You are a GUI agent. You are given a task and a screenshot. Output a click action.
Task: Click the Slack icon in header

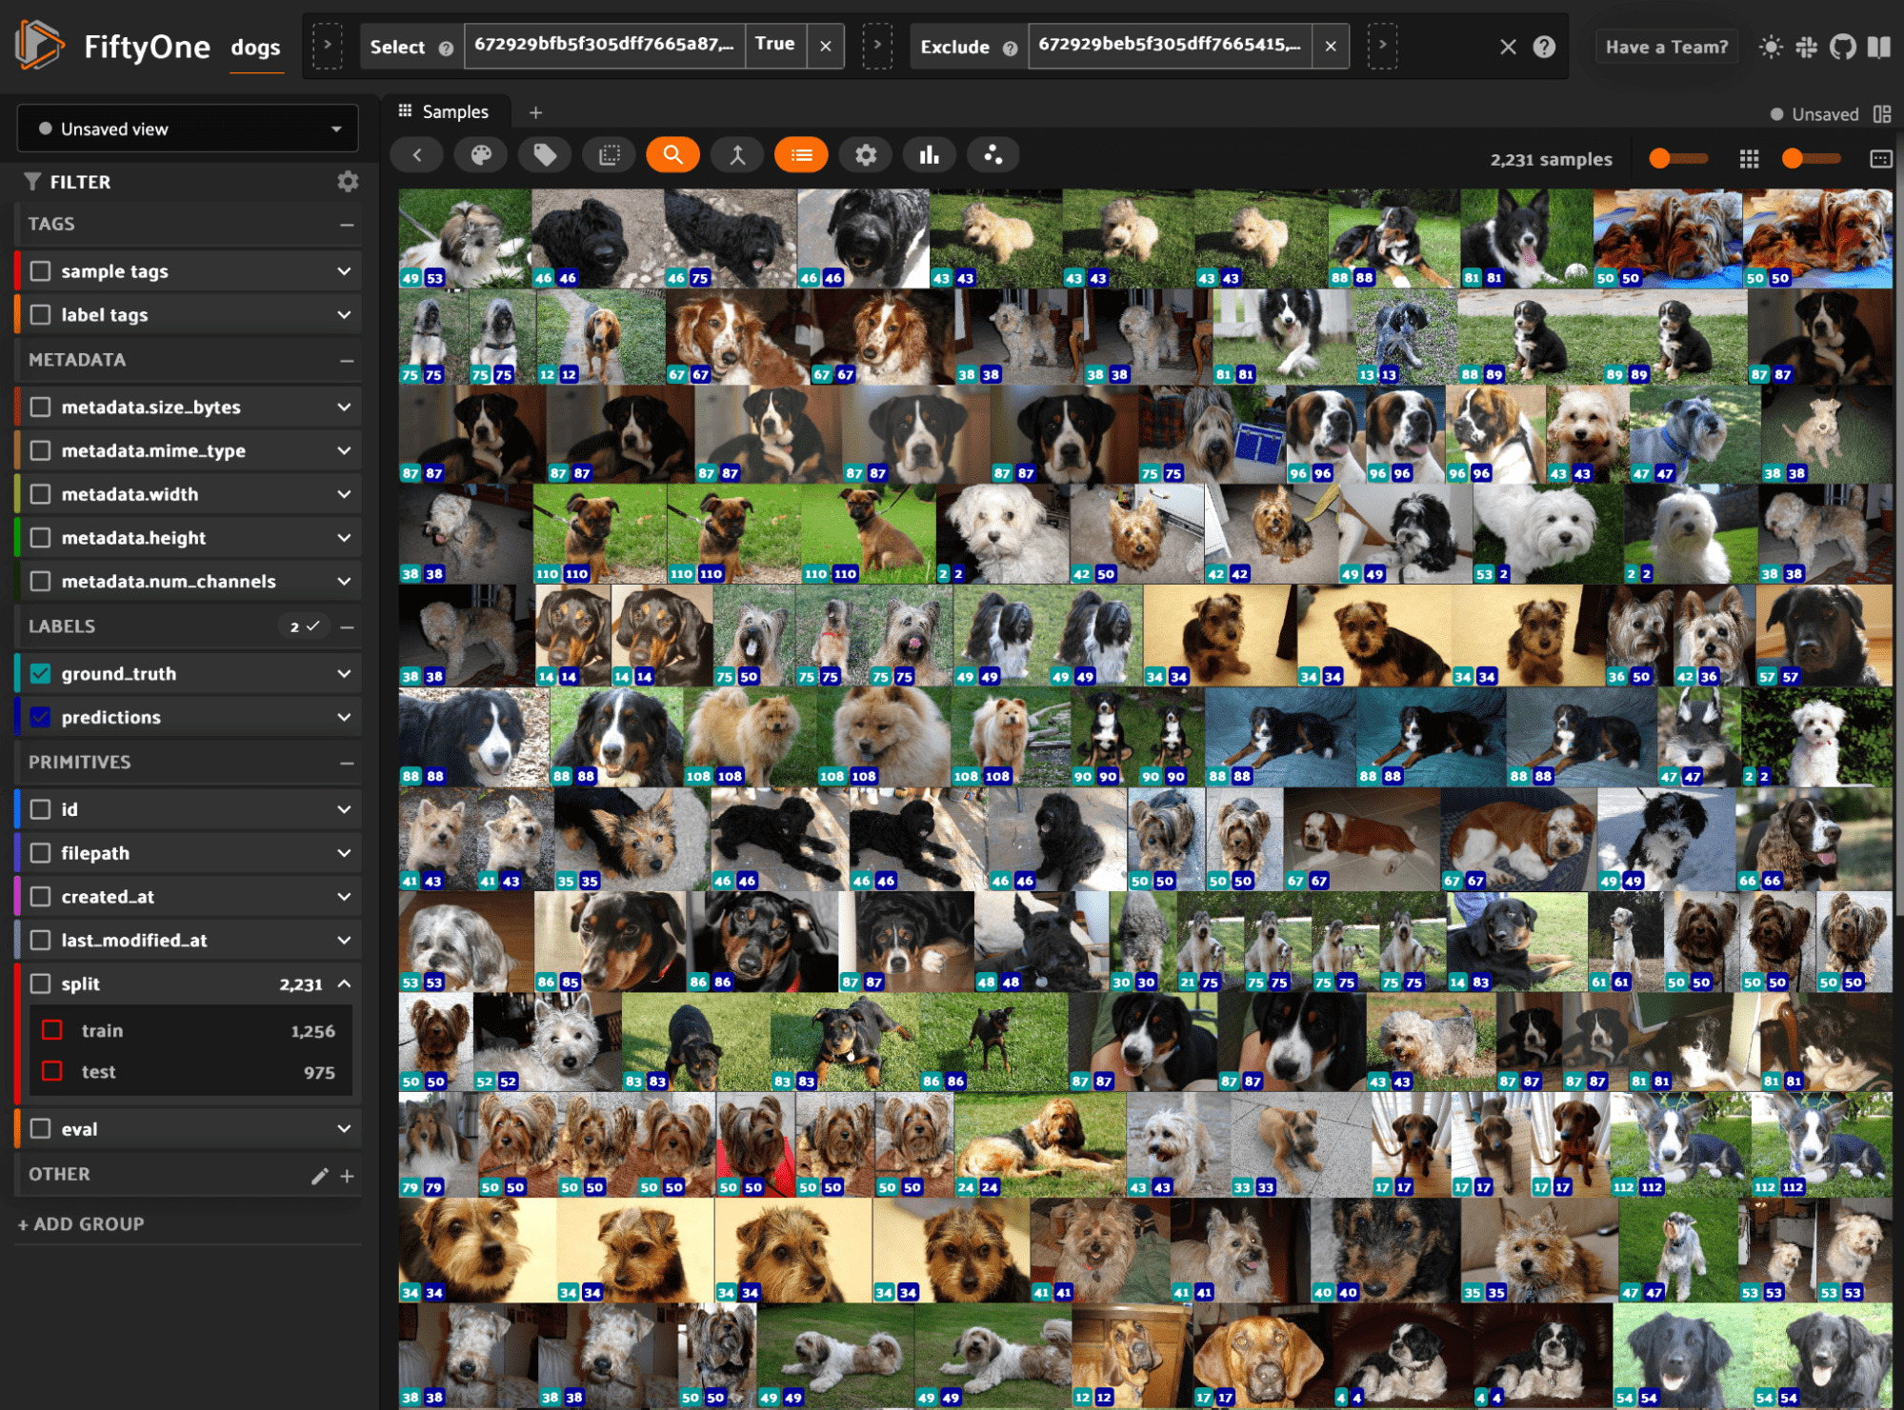click(1807, 47)
